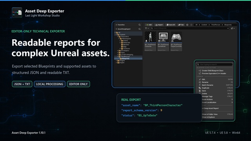This screenshot has height=141, width=251.
Task: Click the Create Child Blueprint Class icon
Action: [200, 70]
